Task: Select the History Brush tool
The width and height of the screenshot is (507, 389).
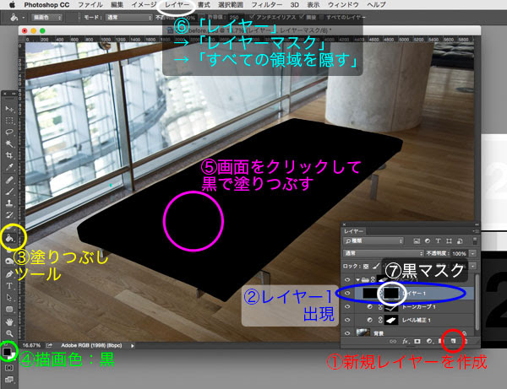Action: [x=9, y=214]
